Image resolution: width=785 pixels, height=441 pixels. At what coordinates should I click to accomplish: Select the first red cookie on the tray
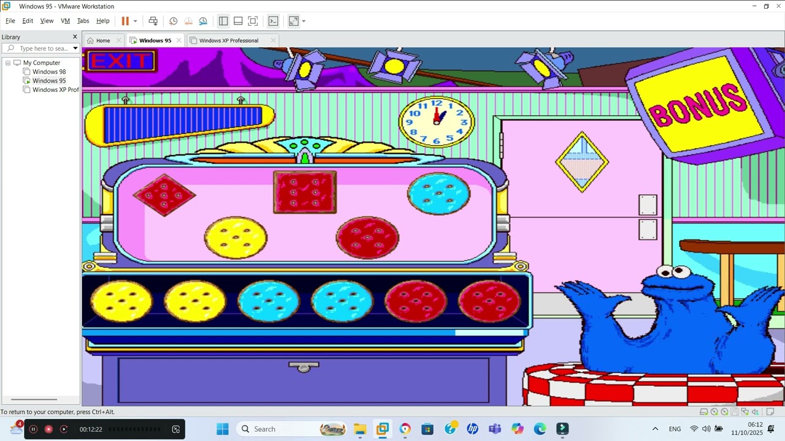coord(416,301)
